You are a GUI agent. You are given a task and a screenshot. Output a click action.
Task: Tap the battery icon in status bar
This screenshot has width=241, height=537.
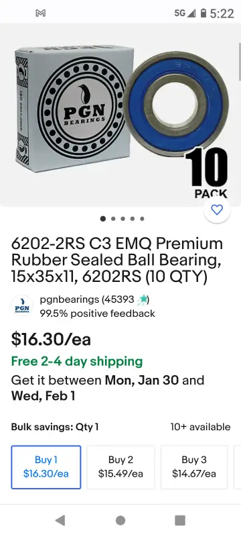[204, 13]
